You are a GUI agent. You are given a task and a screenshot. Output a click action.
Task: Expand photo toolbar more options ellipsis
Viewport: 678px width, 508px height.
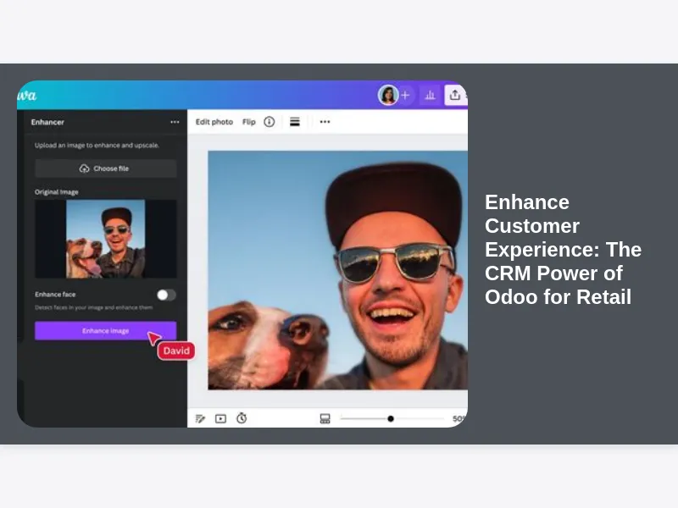point(325,122)
